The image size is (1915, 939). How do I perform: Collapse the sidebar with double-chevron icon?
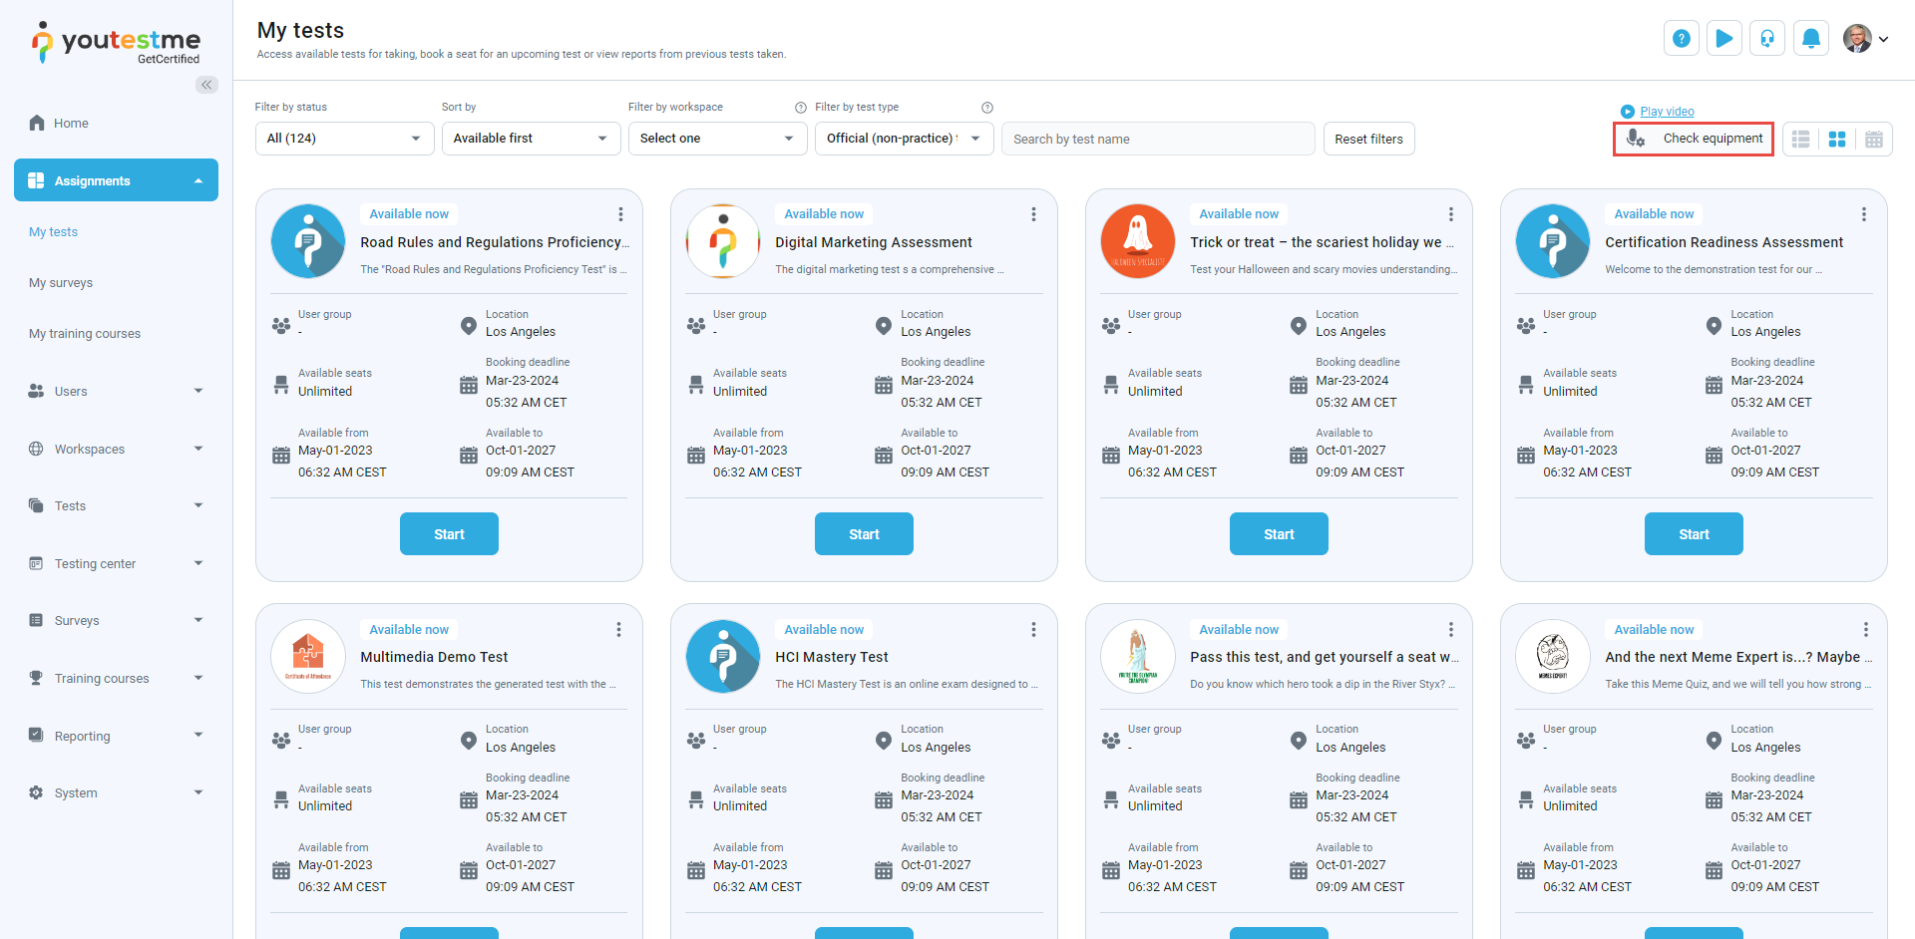[x=206, y=85]
